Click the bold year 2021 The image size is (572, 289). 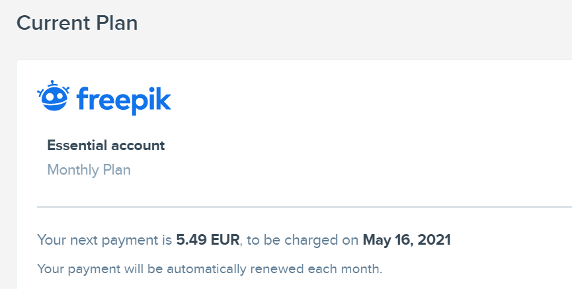434,240
